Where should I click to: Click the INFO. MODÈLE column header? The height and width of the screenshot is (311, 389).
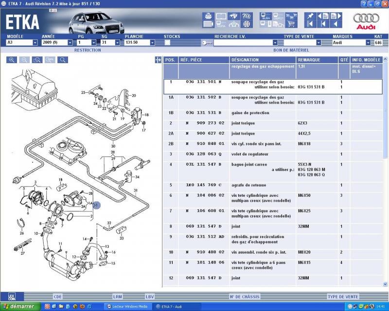click(x=366, y=60)
